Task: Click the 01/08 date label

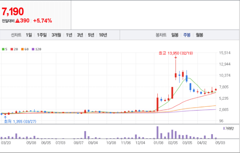Action: coord(158,143)
